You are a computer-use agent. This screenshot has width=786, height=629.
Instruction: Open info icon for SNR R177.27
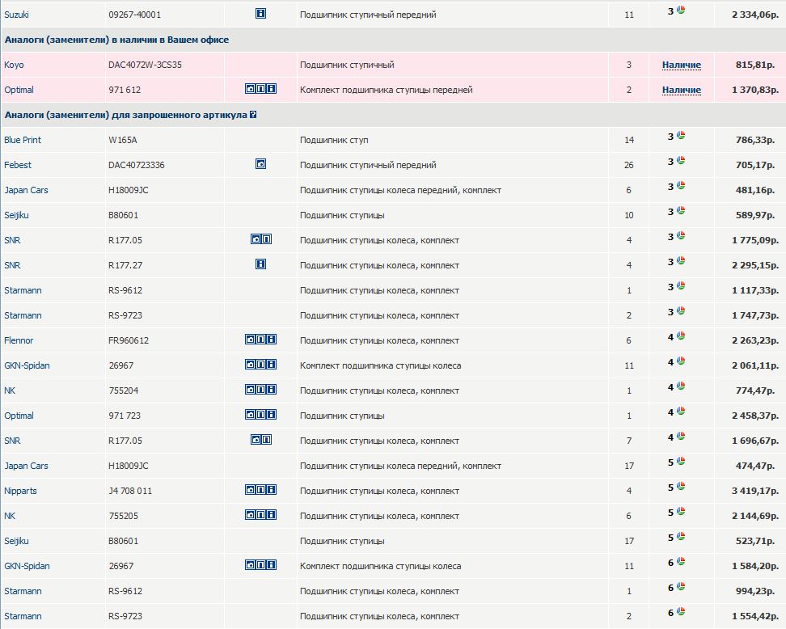click(x=260, y=264)
